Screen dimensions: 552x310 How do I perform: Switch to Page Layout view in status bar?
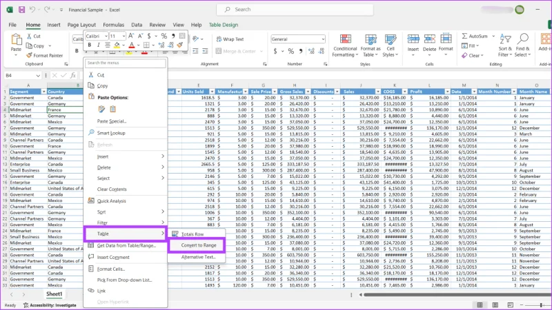point(495,304)
